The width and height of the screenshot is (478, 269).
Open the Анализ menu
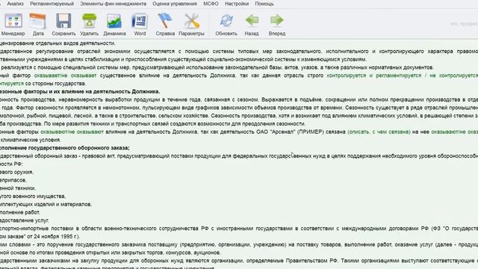coord(15,4)
